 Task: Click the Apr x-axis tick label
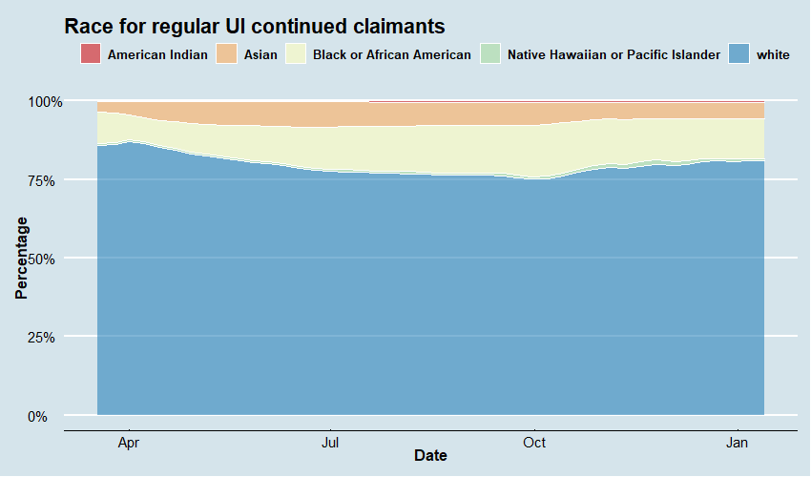point(129,443)
